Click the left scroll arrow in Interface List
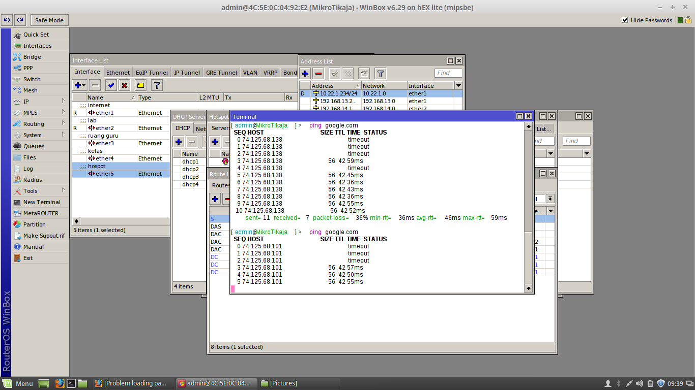The height and width of the screenshot is (390, 695). click(x=76, y=221)
